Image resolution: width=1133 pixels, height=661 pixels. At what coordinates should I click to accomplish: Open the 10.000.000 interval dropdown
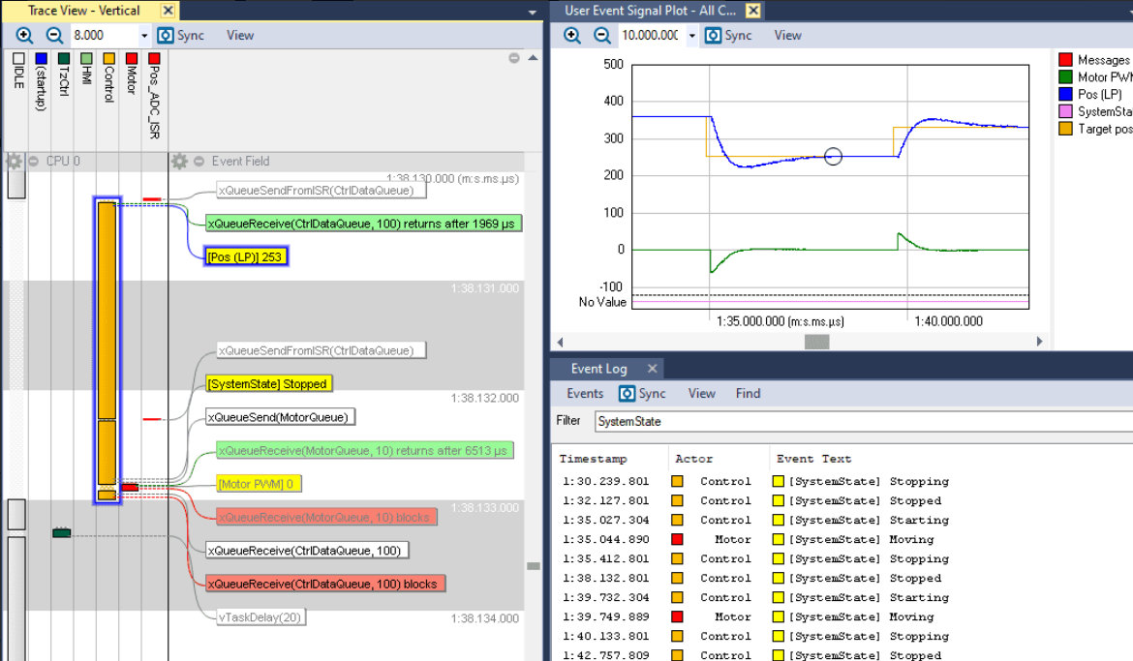[x=690, y=35]
